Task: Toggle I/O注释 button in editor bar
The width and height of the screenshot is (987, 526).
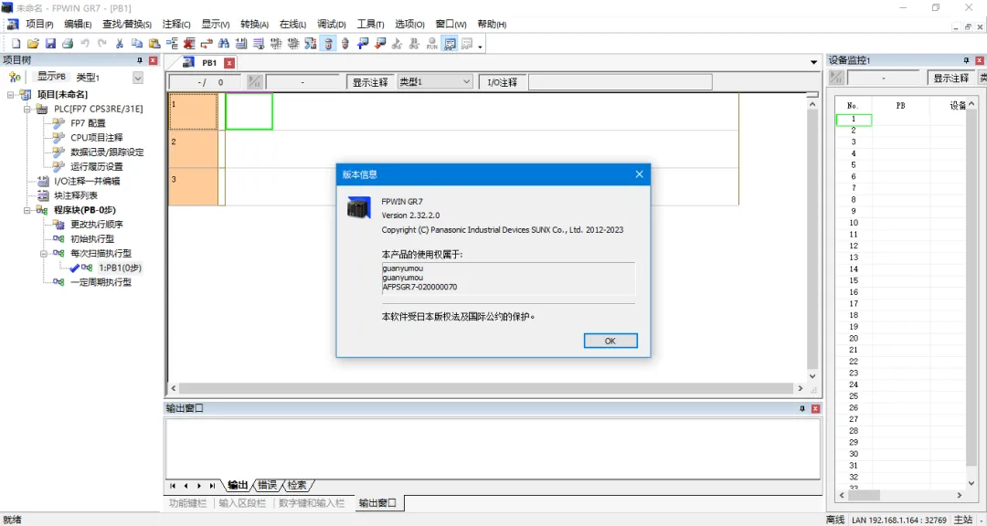Action: coord(503,82)
